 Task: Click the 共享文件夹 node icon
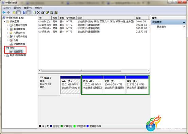(11, 33)
